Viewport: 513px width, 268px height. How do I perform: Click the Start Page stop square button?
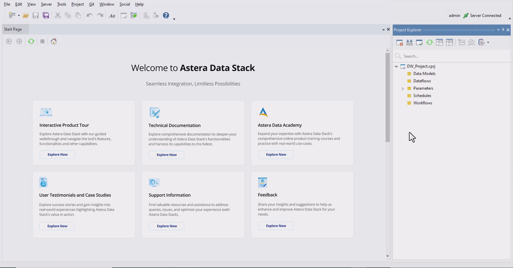(42, 41)
